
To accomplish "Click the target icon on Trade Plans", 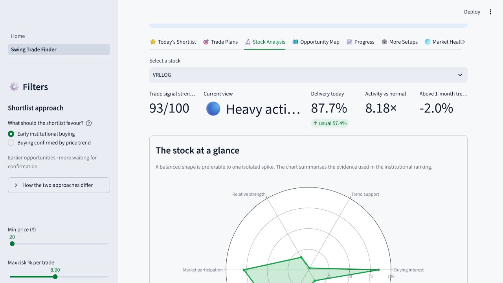I will tap(206, 42).
